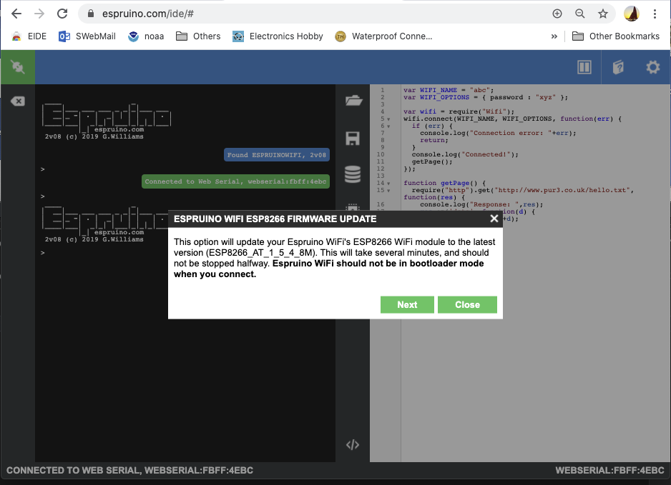Click the site lock icon in address bar
Viewport: 671px width, 485px height.
click(x=90, y=14)
